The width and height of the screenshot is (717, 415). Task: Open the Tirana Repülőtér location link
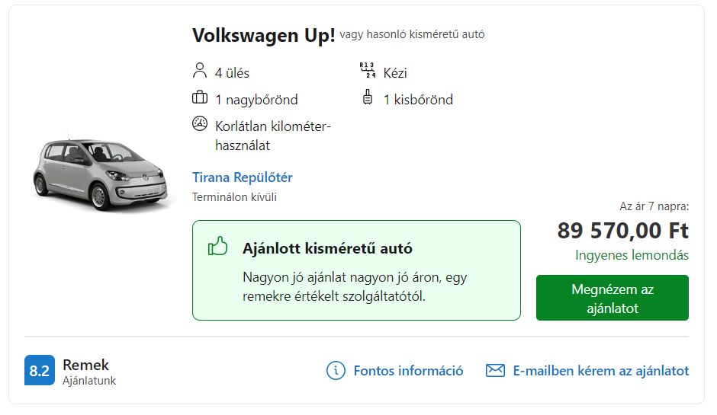pyautogui.click(x=243, y=177)
